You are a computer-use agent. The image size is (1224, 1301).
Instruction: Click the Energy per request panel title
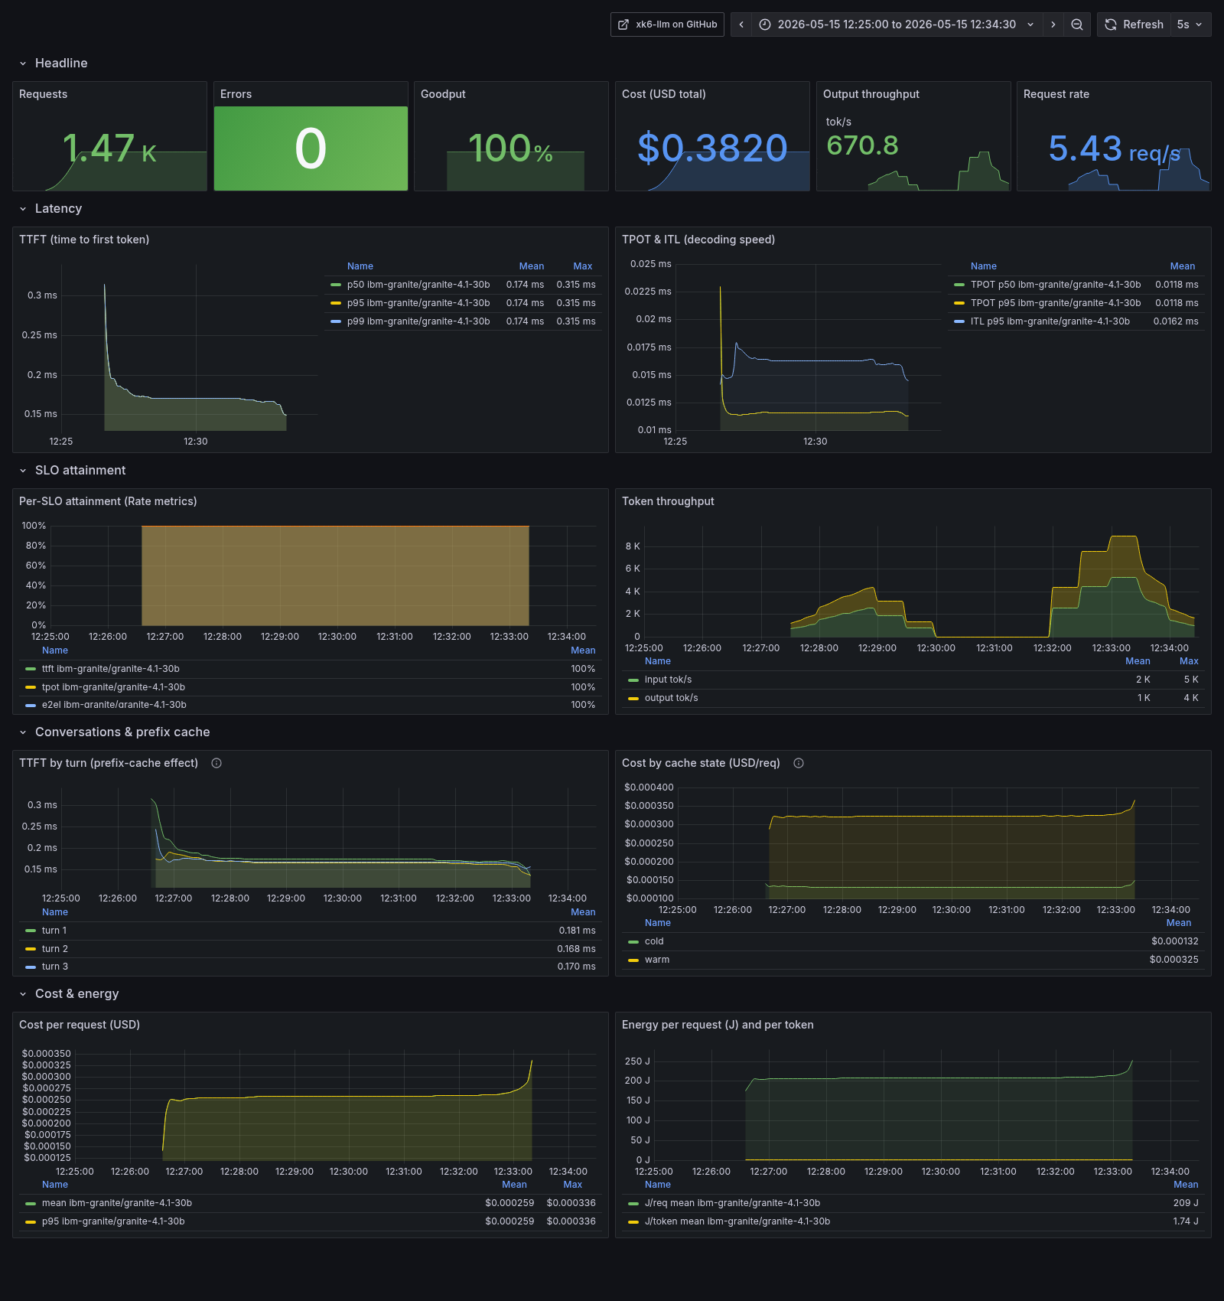point(718,1025)
